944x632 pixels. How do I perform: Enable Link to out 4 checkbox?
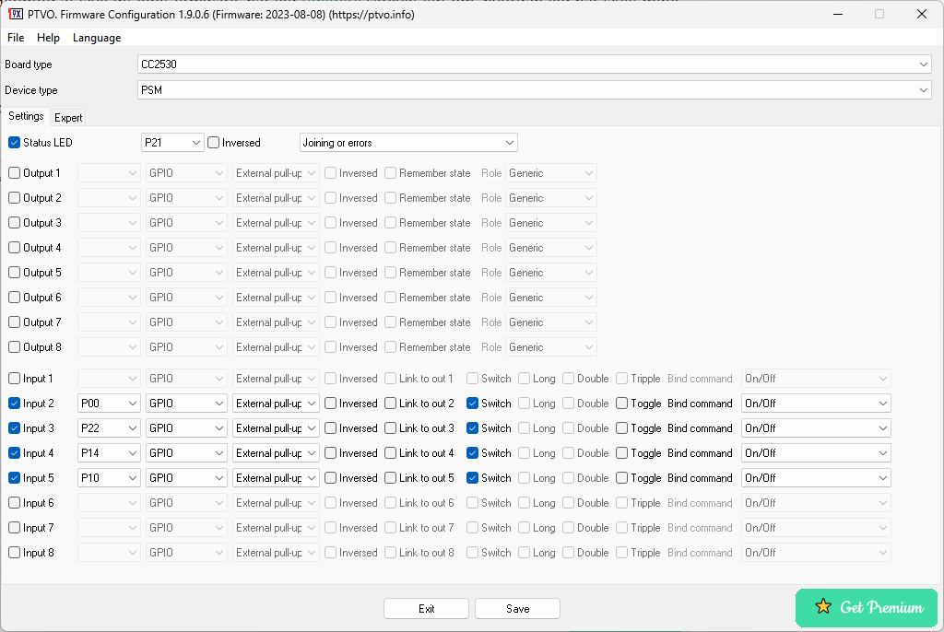pos(391,453)
